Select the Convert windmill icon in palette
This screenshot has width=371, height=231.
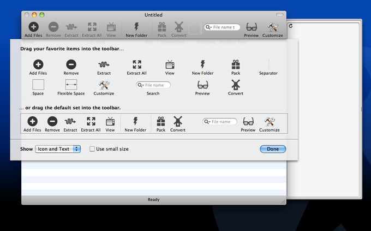[236, 85]
